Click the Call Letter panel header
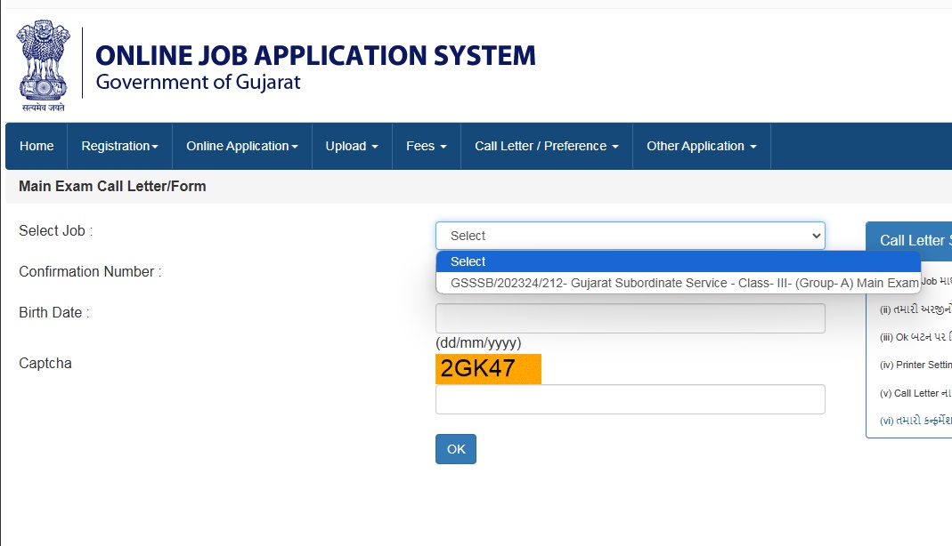The height and width of the screenshot is (546, 952). (909, 240)
